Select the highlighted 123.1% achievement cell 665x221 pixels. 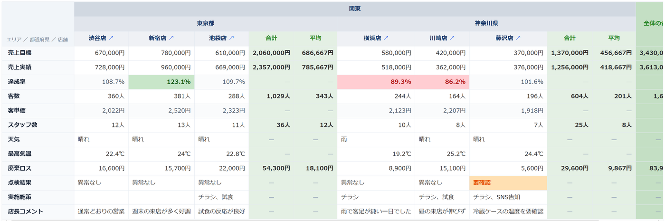coord(161,82)
